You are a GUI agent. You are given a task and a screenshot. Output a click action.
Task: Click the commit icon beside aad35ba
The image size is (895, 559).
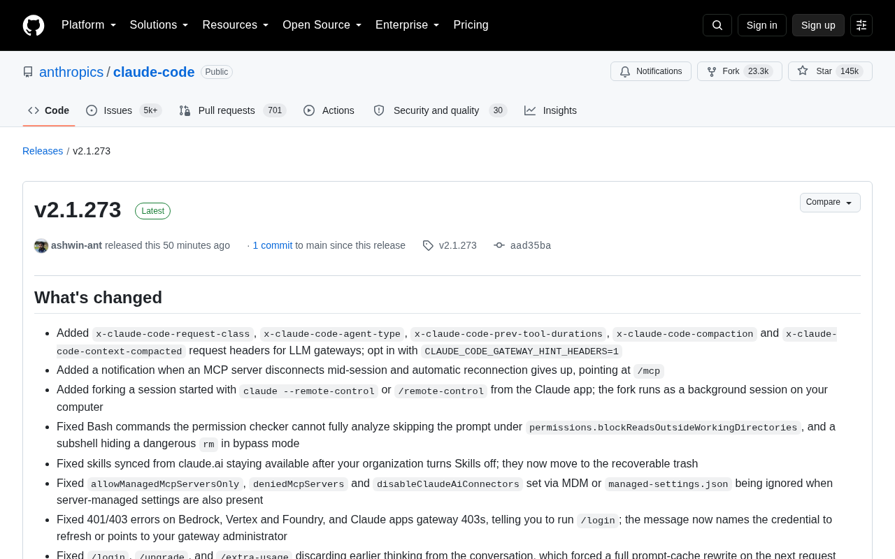tap(499, 245)
